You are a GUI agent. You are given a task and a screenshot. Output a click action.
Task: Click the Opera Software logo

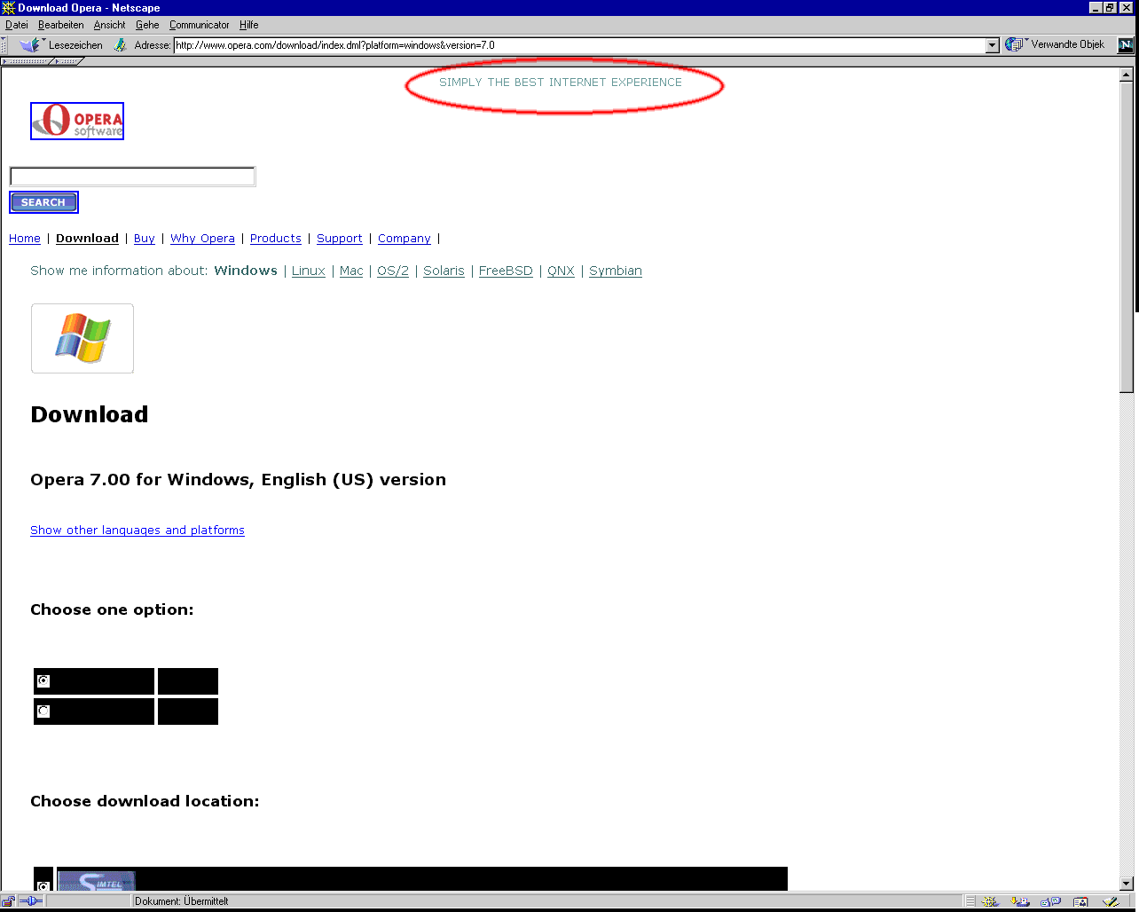(77, 122)
